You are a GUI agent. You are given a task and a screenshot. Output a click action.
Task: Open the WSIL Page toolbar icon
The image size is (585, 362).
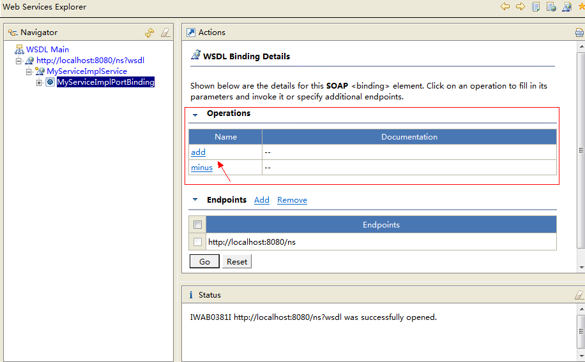(x=551, y=7)
